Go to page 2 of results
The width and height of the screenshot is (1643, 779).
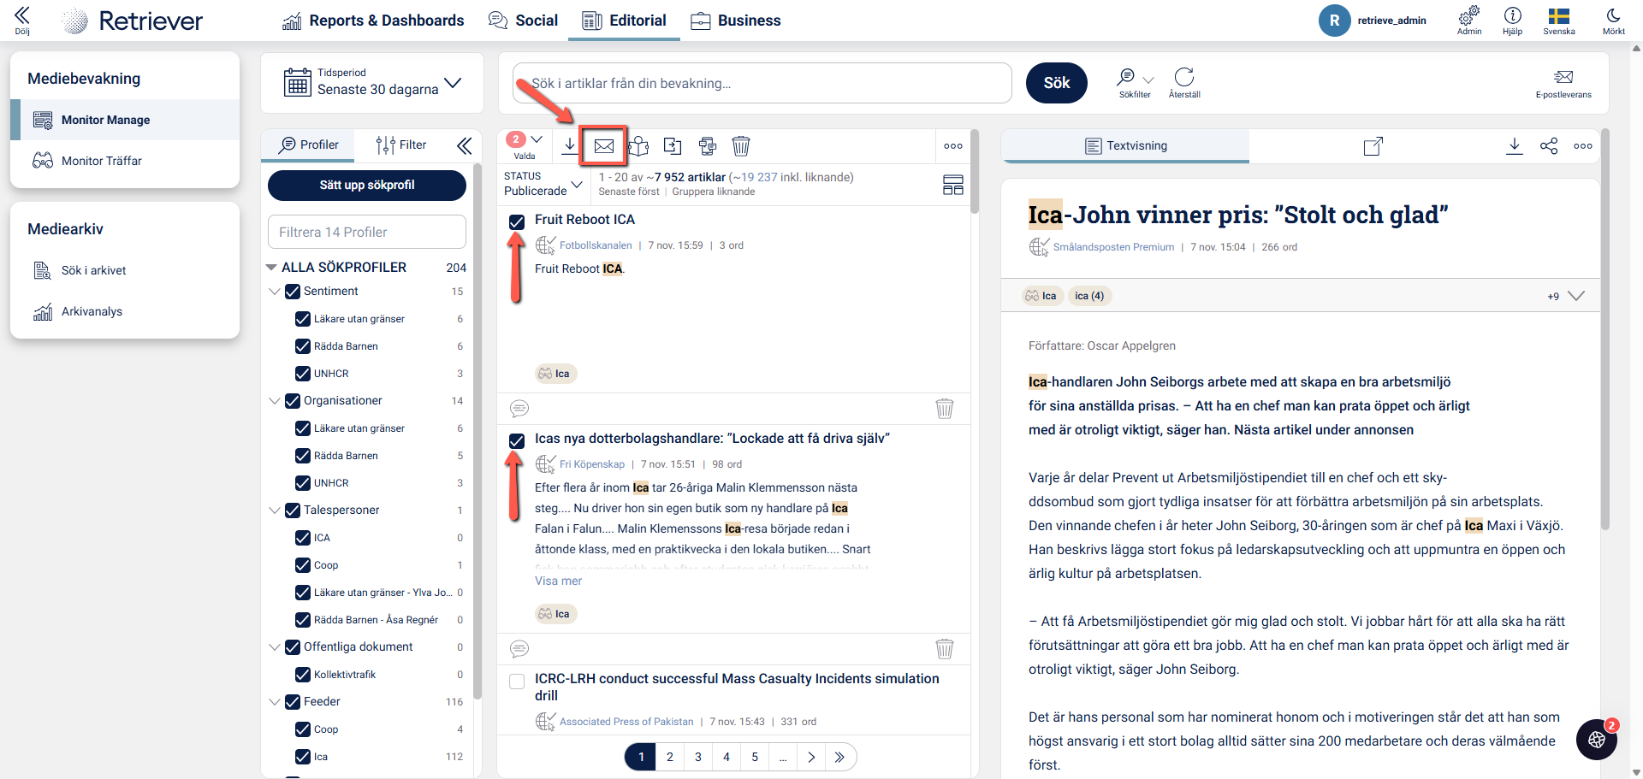[670, 757]
